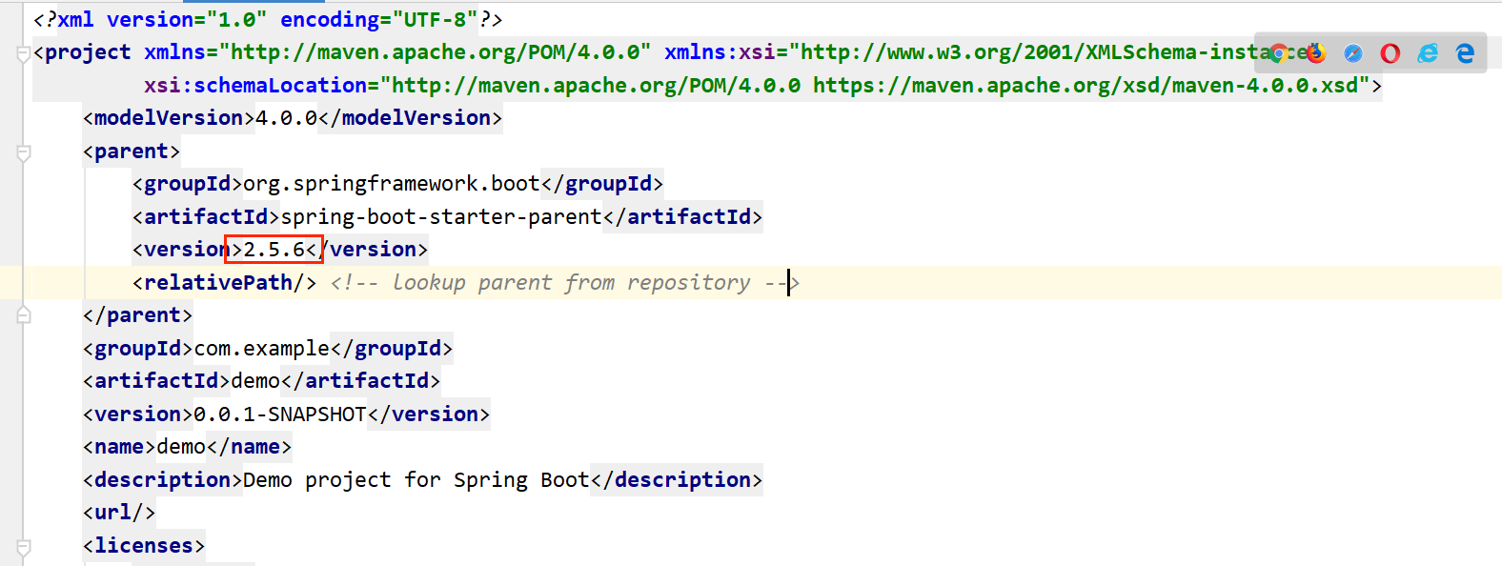Click the maven-4.0.0.xsd schema URL
This screenshot has width=1502, height=566.
point(1086,86)
